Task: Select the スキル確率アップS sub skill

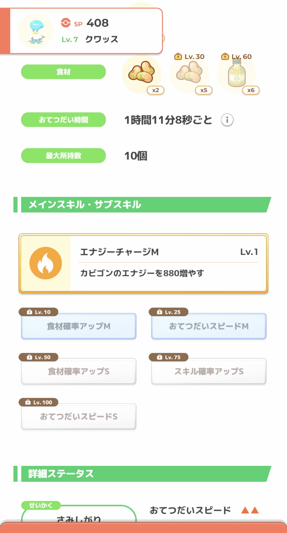Action: 209,371
